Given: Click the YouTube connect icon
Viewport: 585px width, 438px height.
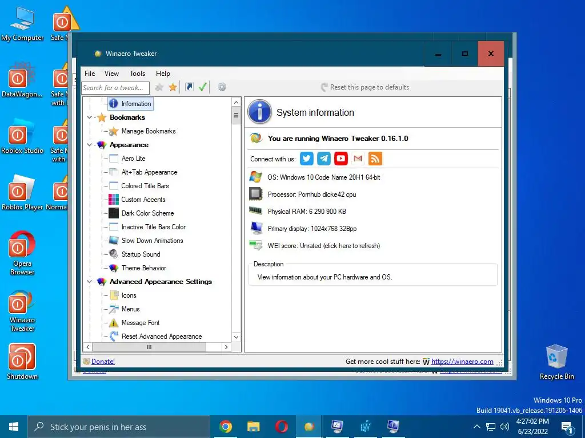Looking at the screenshot, I should coord(340,159).
